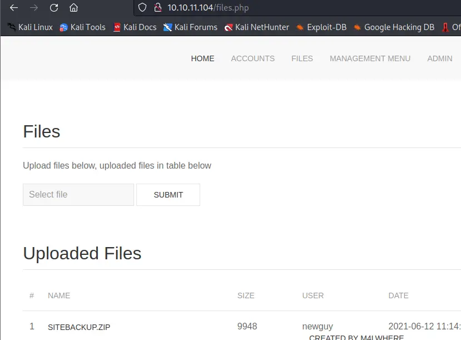Click the Files page heading

[x=42, y=131]
